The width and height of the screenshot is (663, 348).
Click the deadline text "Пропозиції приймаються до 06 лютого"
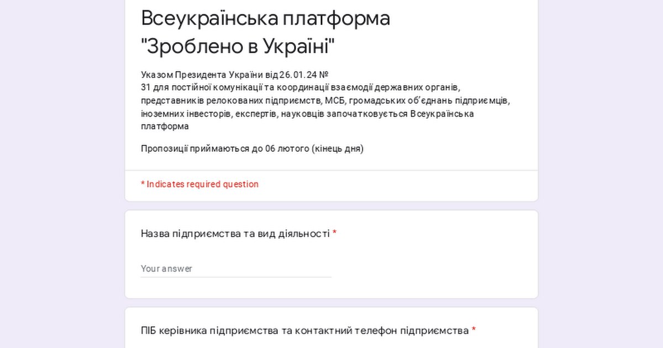pos(224,149)
